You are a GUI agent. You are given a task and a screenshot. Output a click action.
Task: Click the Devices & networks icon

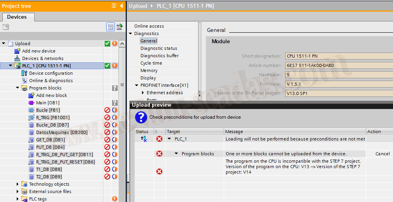pyautogui.click(x=18, y=58)
